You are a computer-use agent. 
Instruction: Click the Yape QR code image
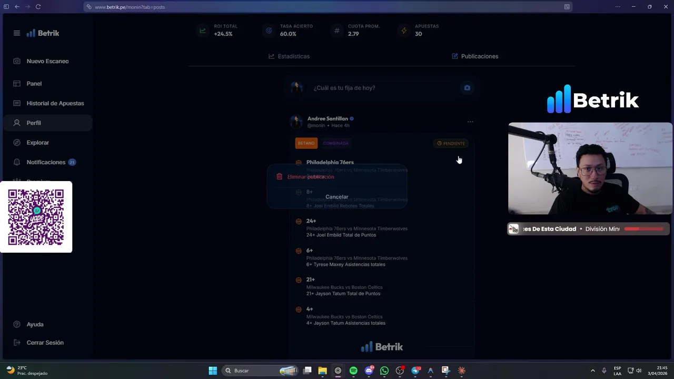pos(36,217)
